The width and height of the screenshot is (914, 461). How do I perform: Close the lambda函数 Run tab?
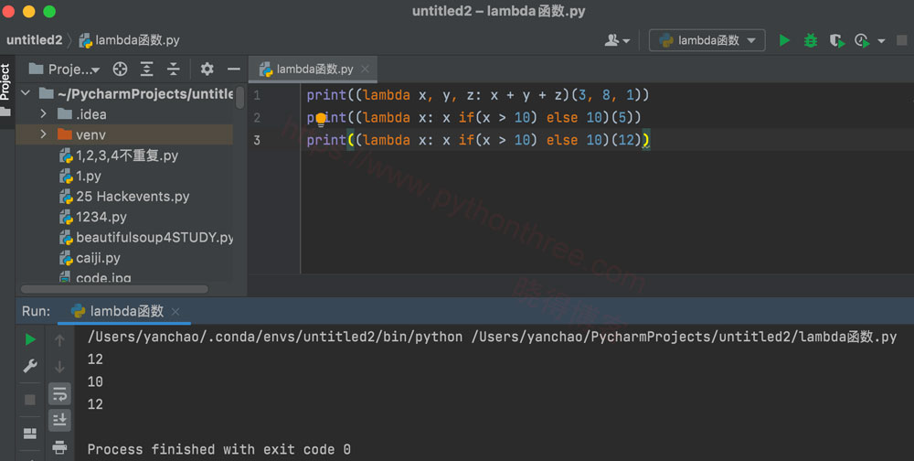175,312
